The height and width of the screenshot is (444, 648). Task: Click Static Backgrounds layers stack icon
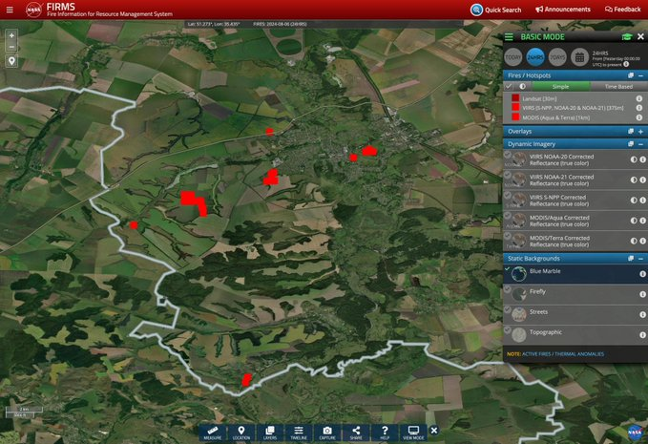click(631, 259)
